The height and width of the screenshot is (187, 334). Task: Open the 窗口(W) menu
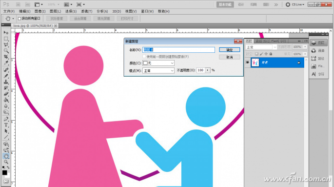(147, 11)
